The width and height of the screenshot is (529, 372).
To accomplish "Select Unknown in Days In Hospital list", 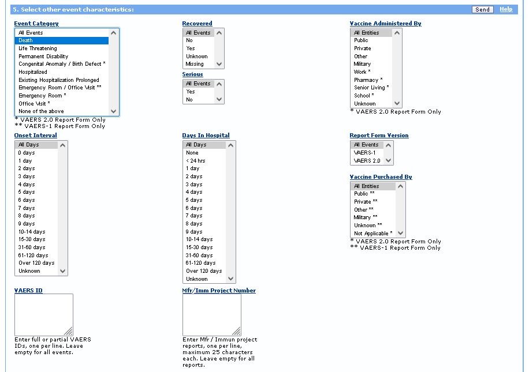I will pyautogui.click(x=204, y=279).
